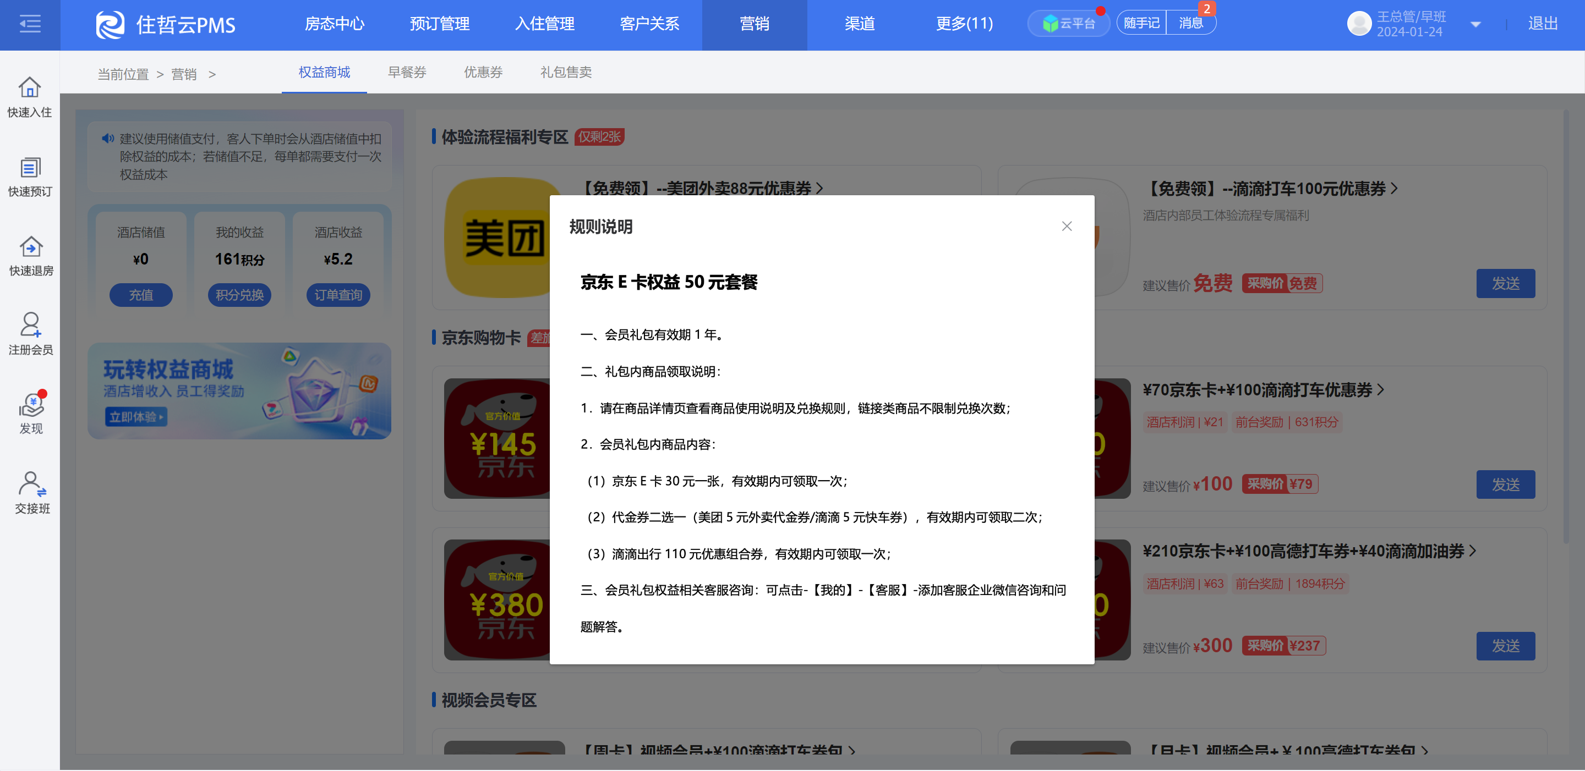This screenshot has height=771, width=1585.
Task: Click the 住哲云PMS logo icon
Action: (x=110, y=25)
